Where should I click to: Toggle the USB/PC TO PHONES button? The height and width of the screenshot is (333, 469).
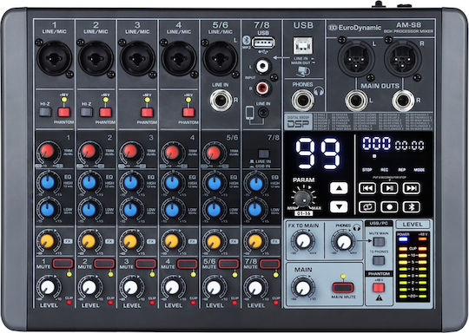[x=379, y=260]
